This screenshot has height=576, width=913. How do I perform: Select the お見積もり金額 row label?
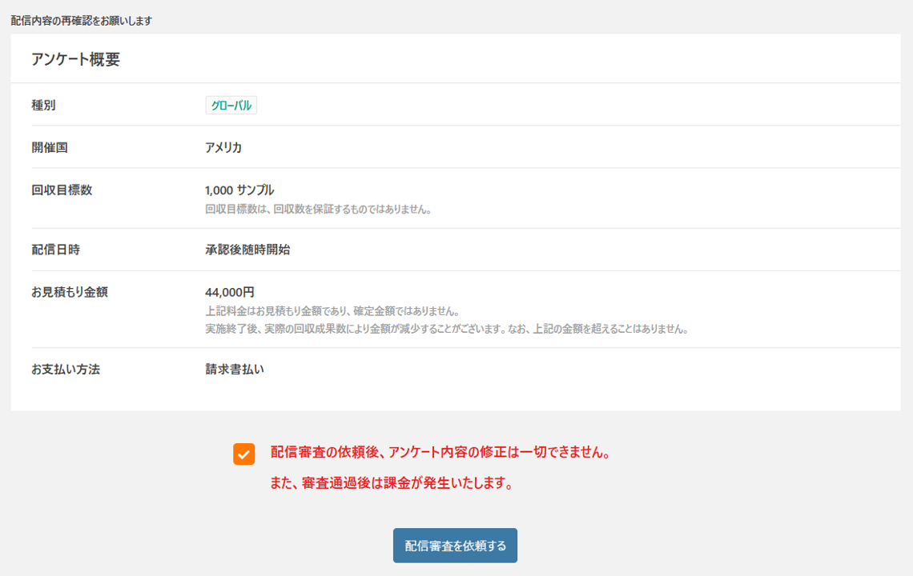(69, 293)
